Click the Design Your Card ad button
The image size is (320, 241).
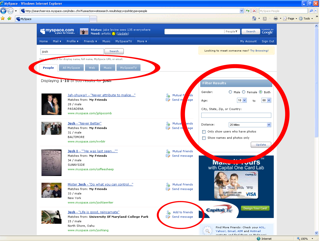(x=255, y=208)
